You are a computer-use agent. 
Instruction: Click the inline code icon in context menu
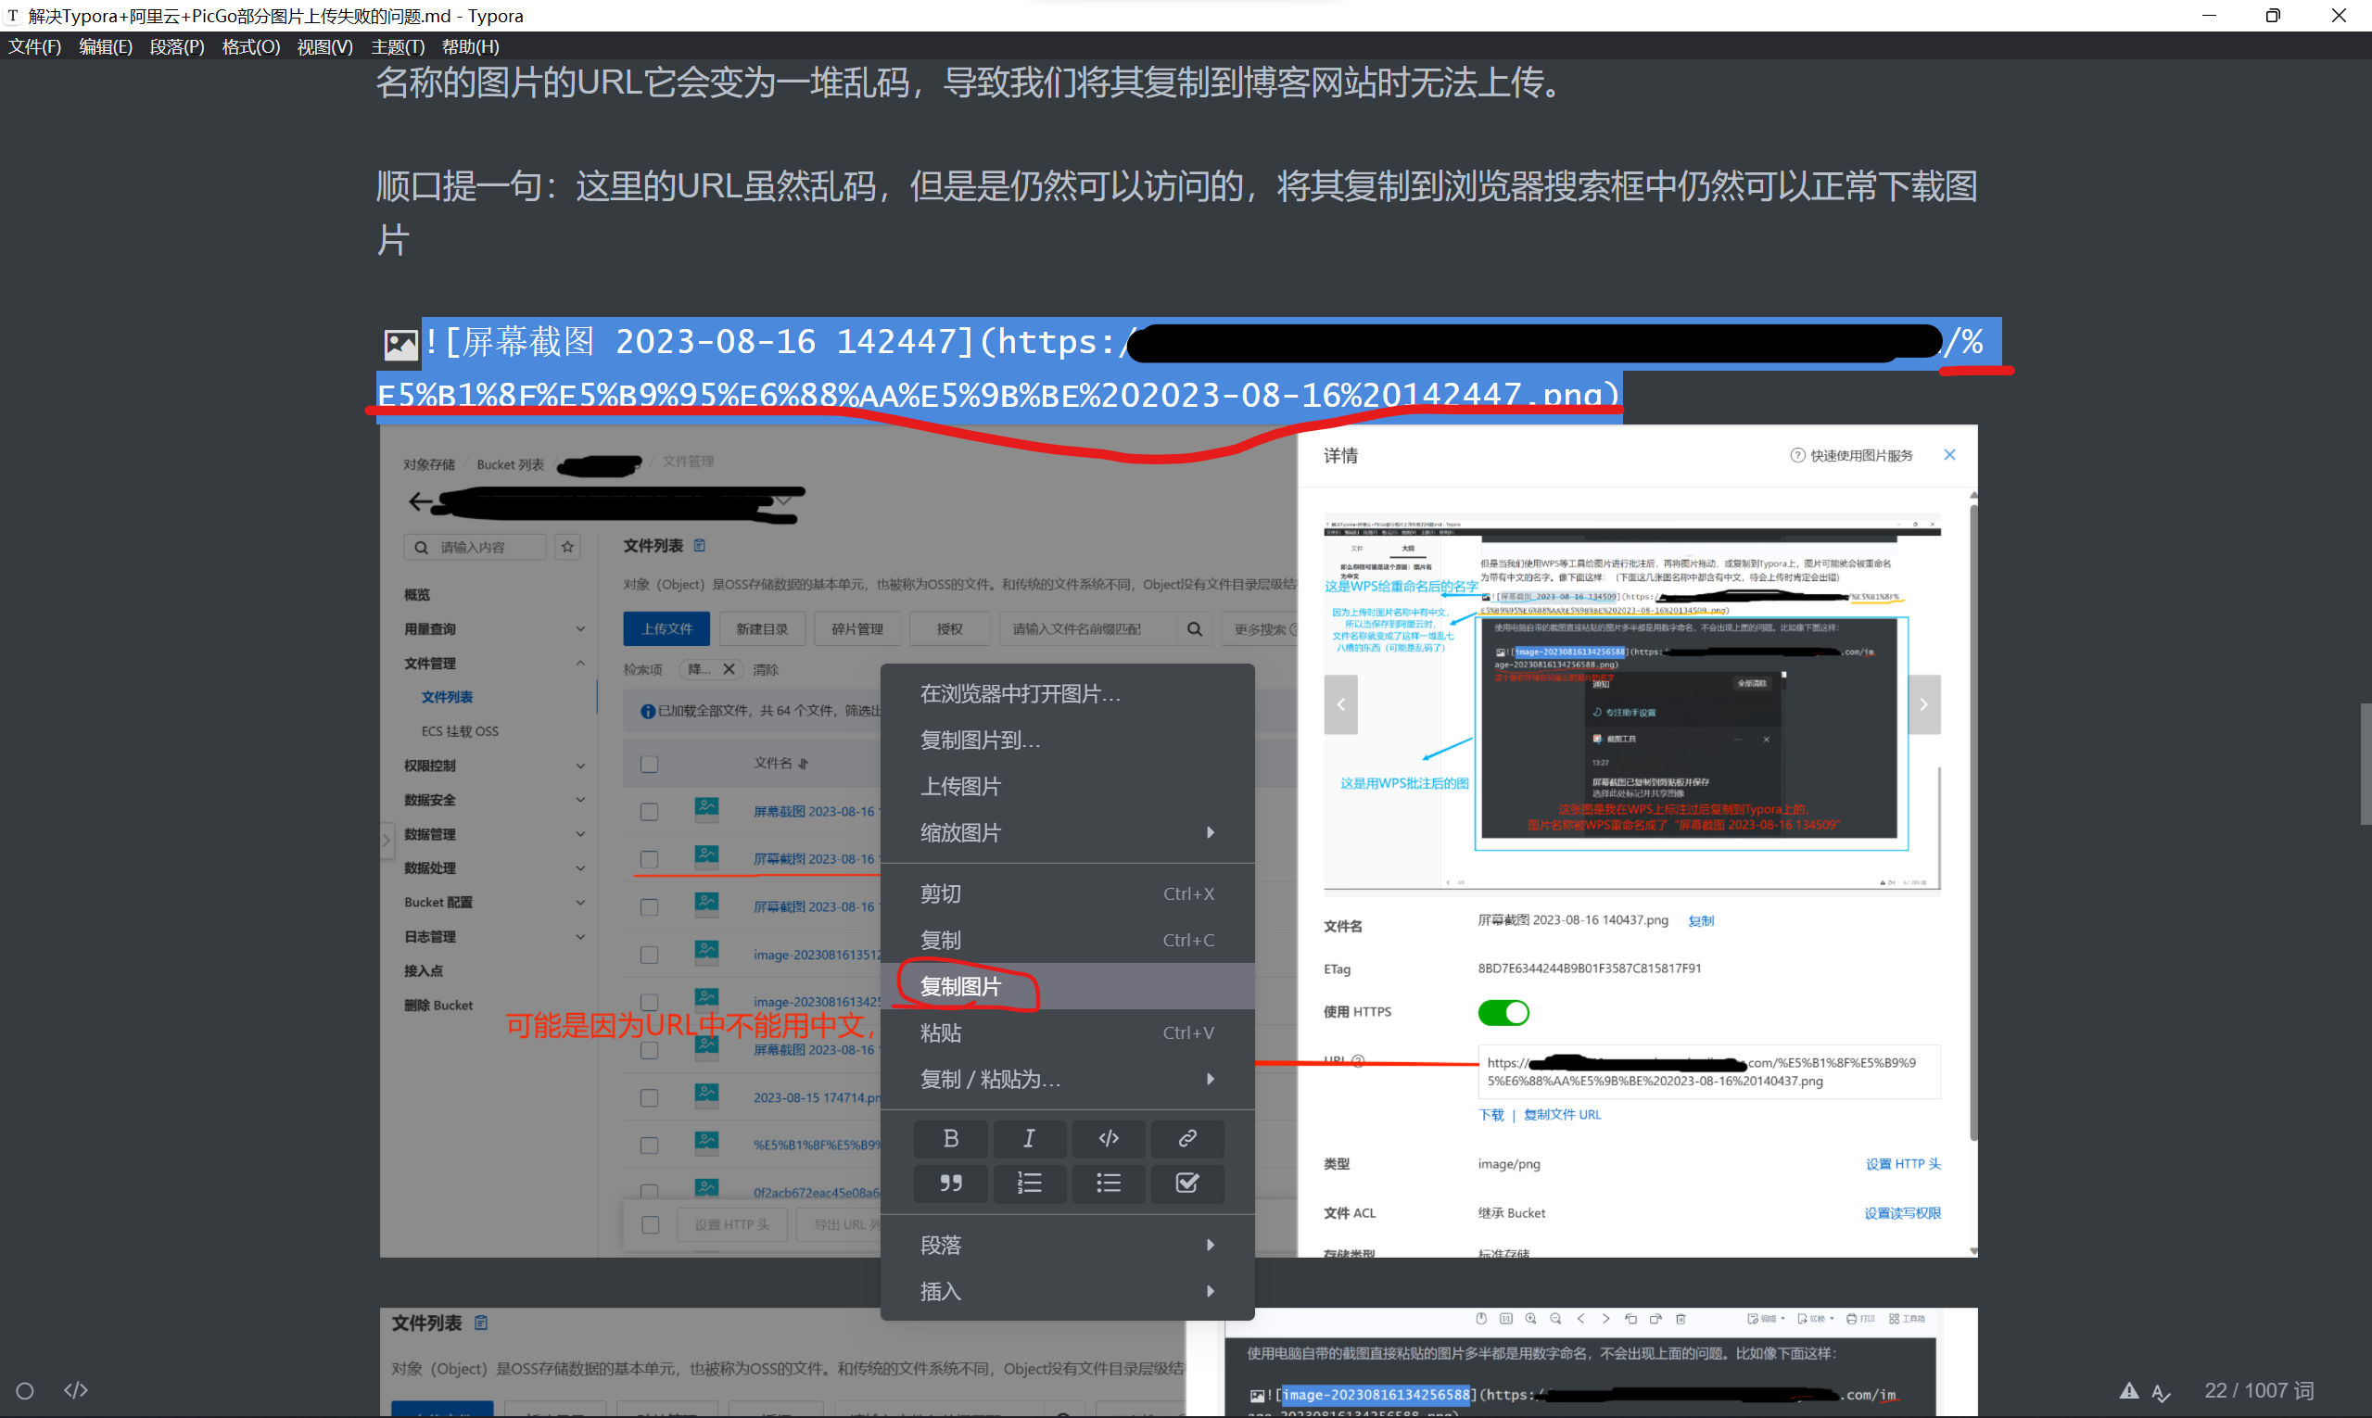[x=1108, y=1138]
